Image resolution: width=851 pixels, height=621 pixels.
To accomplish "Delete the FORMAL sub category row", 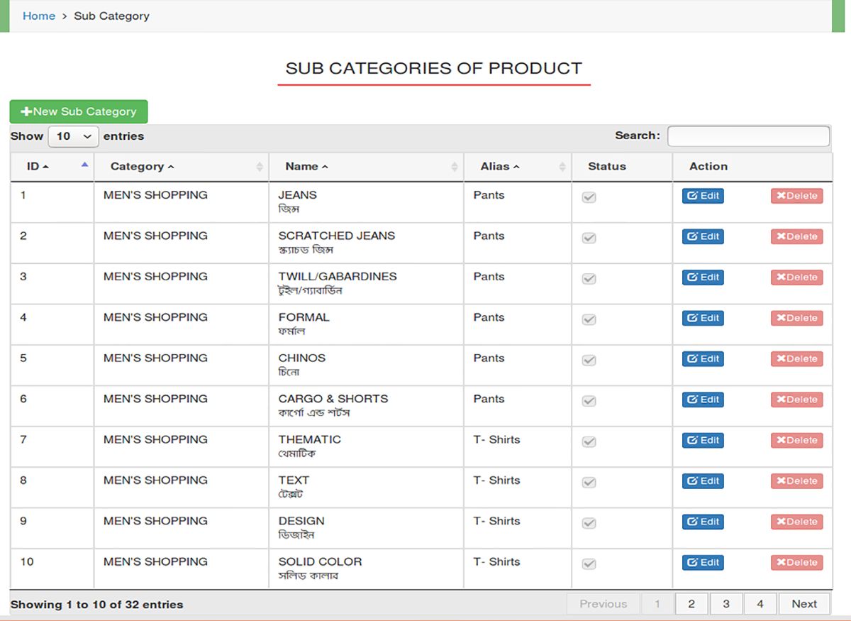I will 796,318.
